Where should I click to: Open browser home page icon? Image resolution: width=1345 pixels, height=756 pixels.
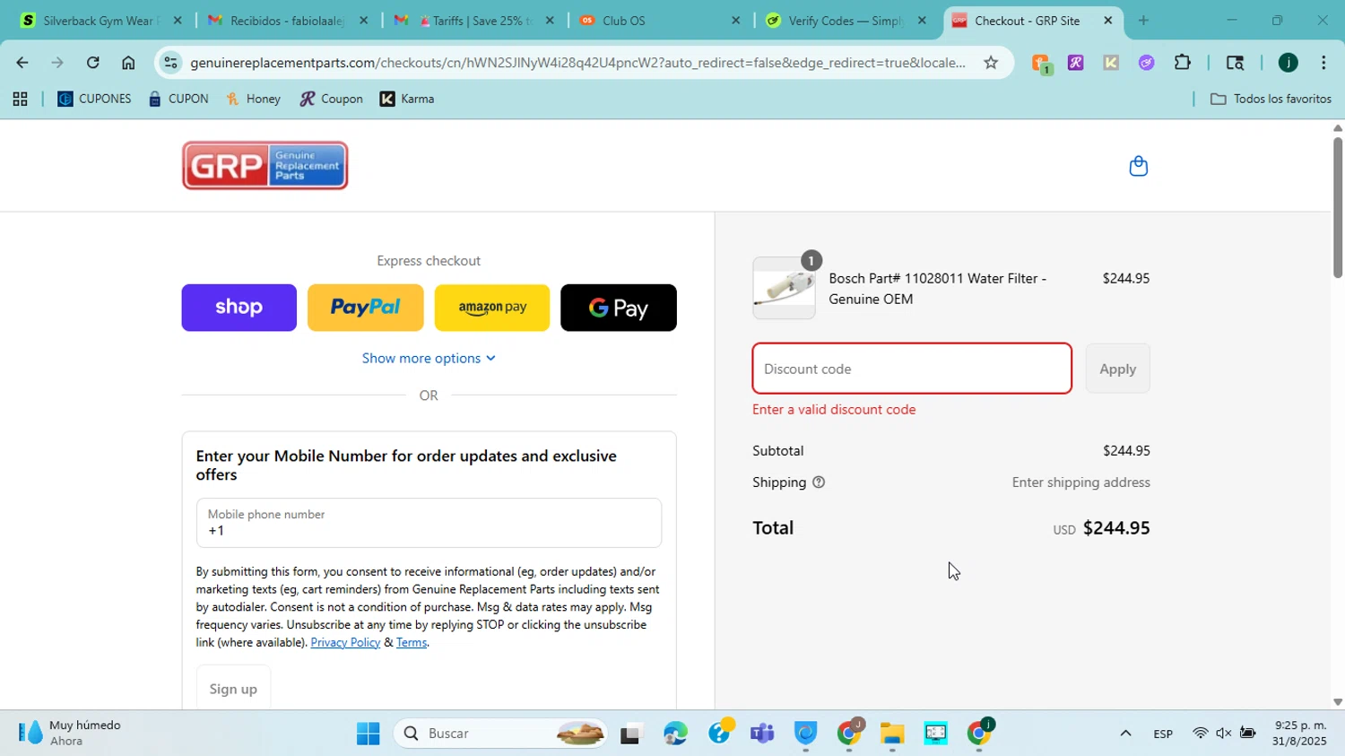pos(128,63)
